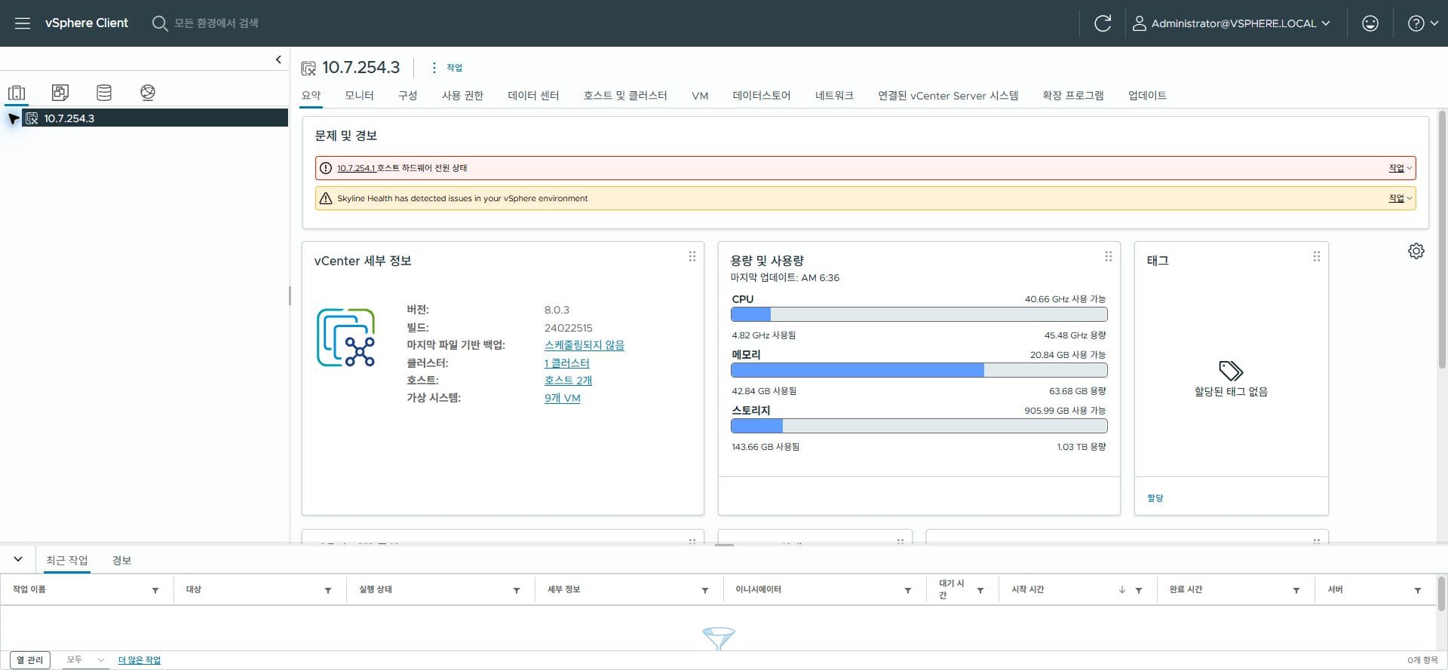The height and width of the screenshot is (670, 1448).
Task: Switch to the VM tab
Action: [x=700, y=96]
